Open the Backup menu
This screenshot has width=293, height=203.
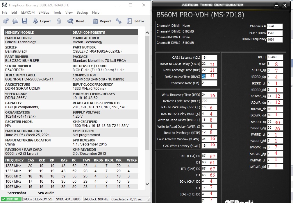click(x=82, y=12)
